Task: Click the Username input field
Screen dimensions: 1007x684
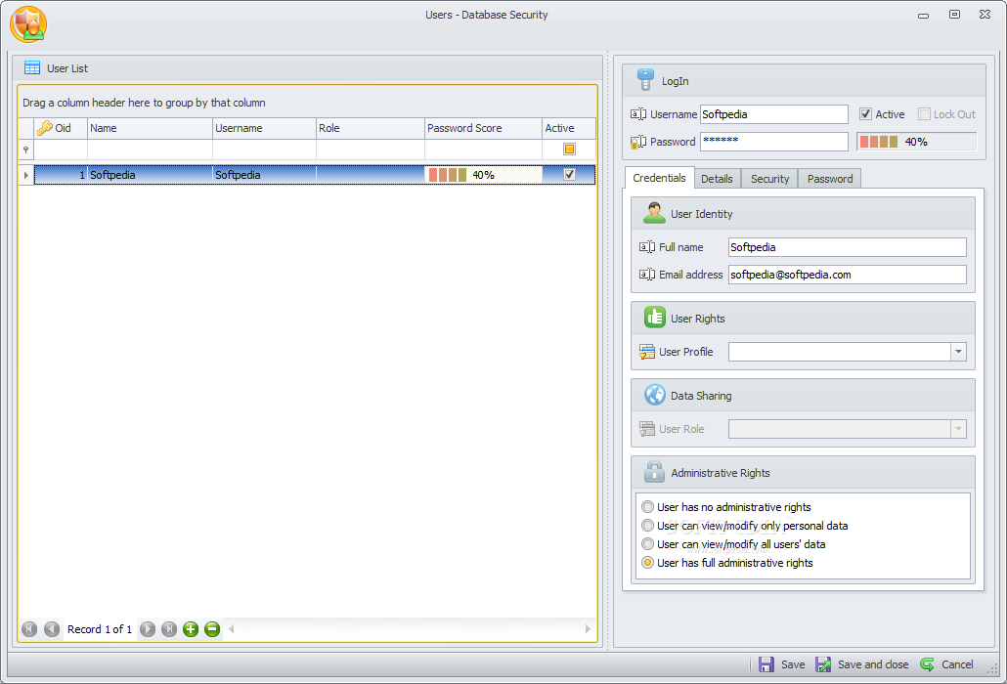Action: coord(774,114)
